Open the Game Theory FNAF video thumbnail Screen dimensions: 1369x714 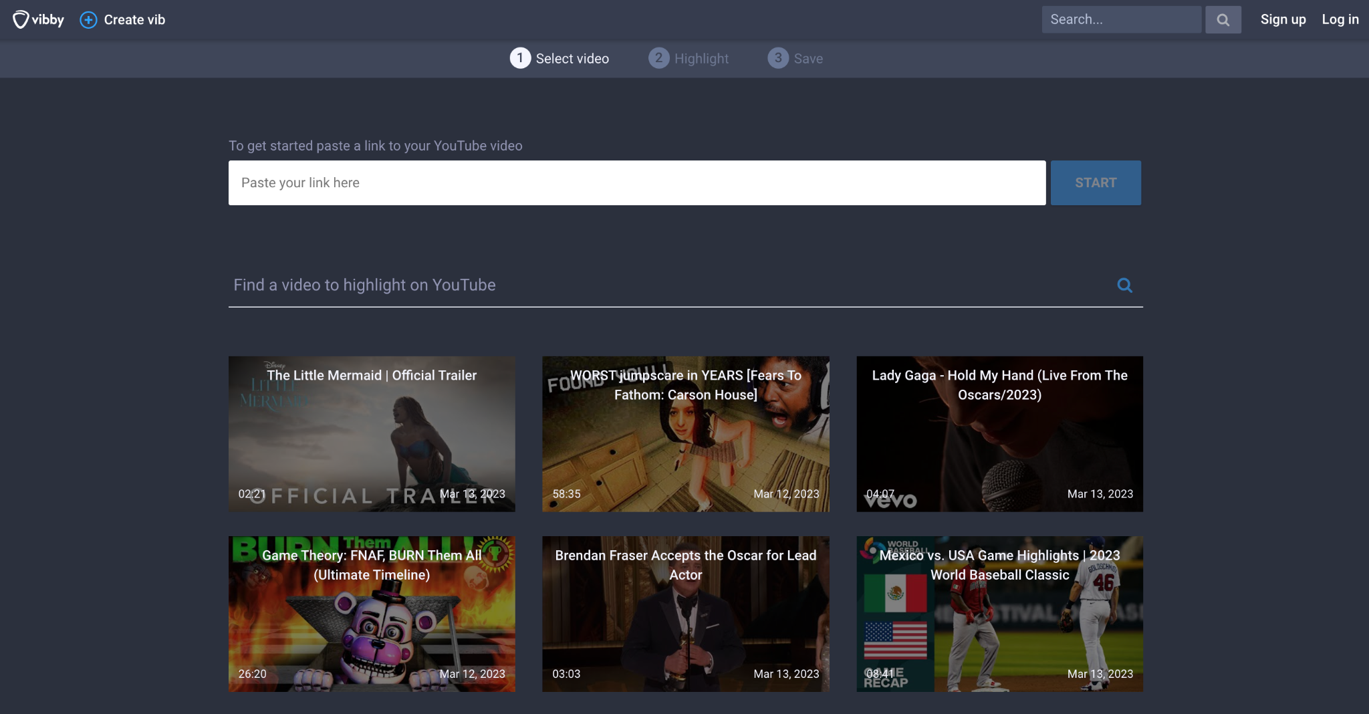click(x=372, y=614)
